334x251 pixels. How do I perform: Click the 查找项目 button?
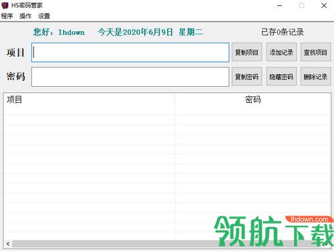pos(315,52)
